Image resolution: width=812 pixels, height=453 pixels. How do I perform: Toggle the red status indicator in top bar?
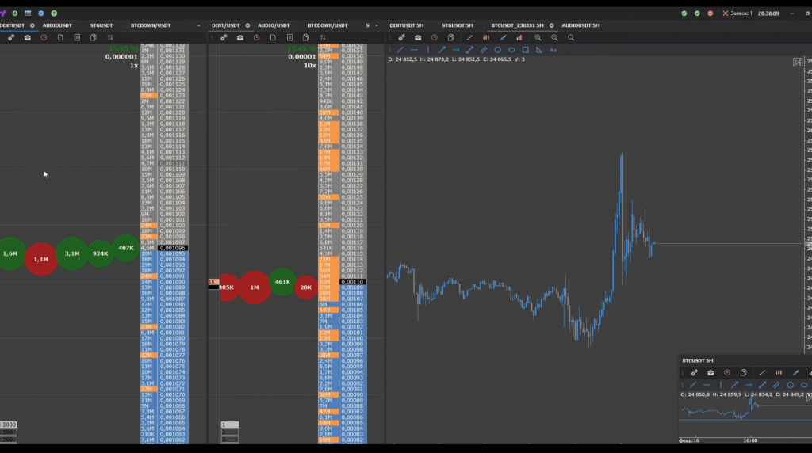click(x=710, y=13)
